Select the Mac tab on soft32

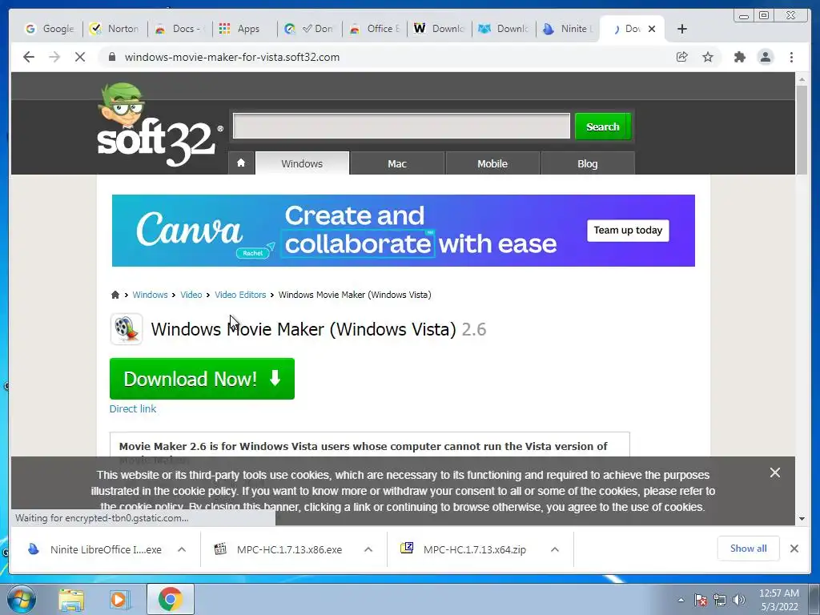click(397, 163)
